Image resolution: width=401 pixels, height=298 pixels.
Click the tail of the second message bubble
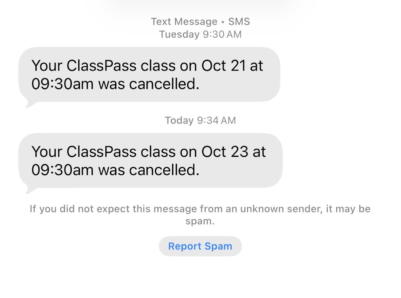[29, 191]
